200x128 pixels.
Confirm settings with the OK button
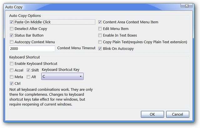point(152,114)
